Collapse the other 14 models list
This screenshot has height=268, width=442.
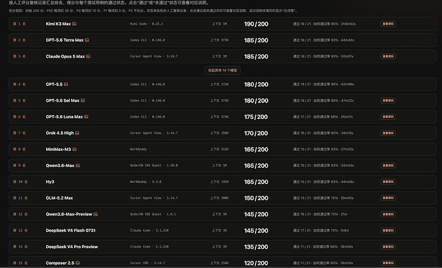tap(222, 70)
